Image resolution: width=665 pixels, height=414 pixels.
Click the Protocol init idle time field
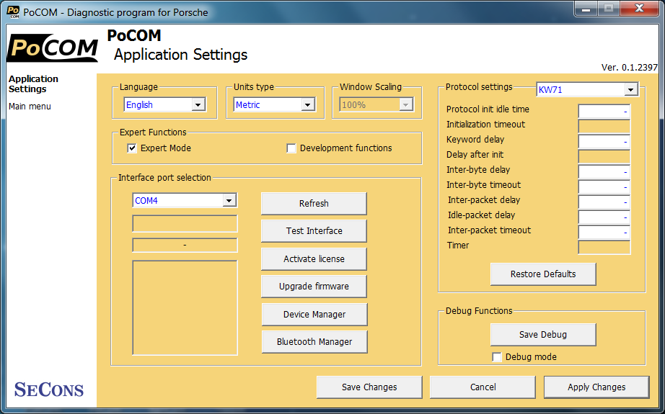pyautogui.click(x=604, y=111)
